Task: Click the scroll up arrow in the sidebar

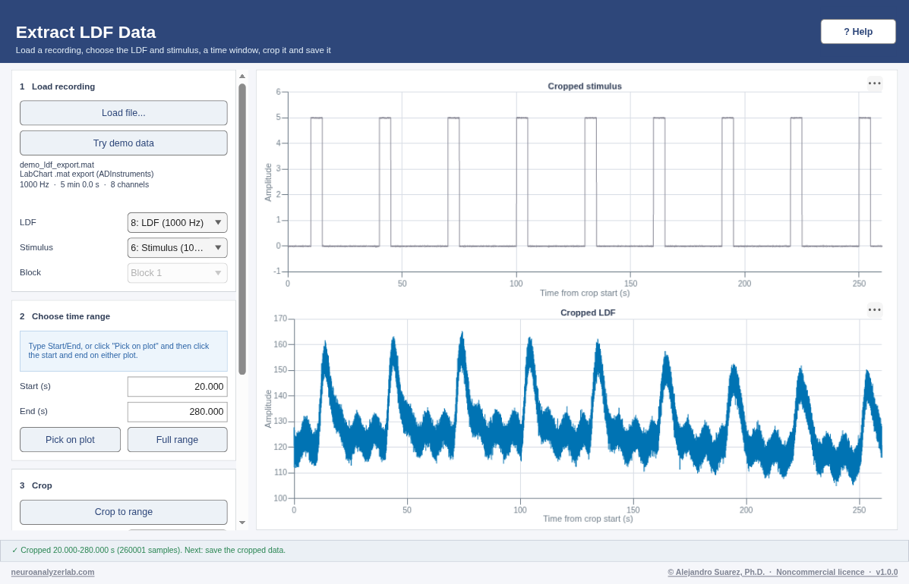Action: [x=242, y=77]
